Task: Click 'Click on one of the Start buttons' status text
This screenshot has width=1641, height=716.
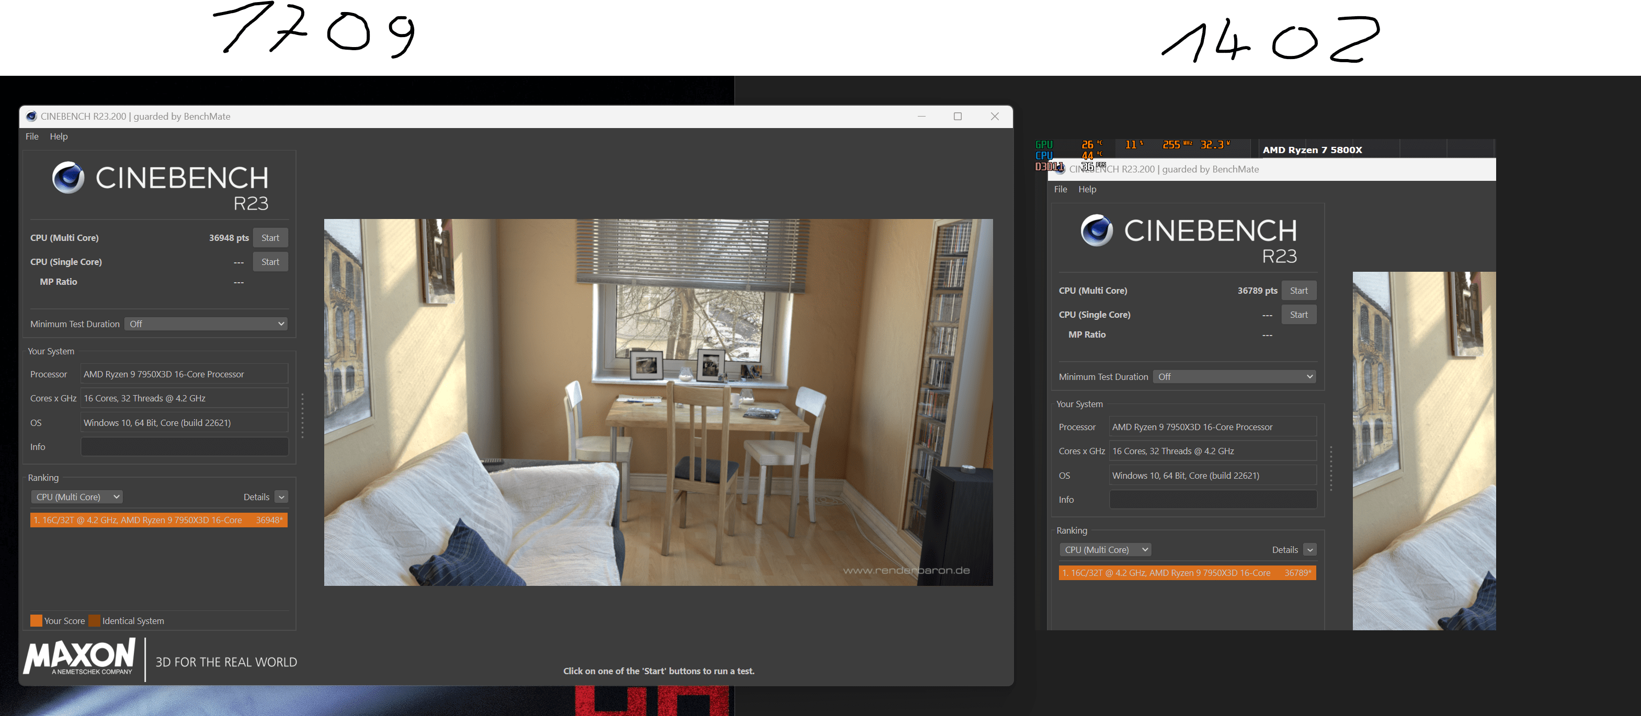Action: point(659,672)
